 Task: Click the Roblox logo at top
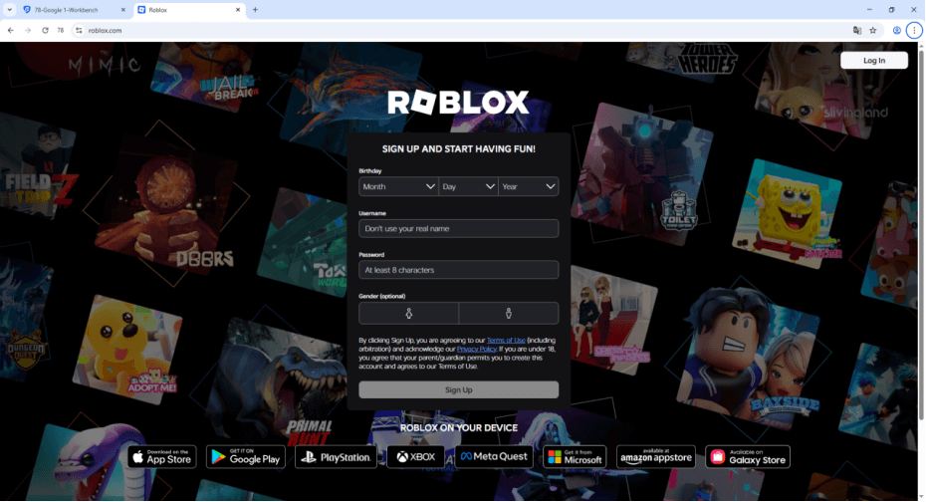pyautogui.click(x=458, y=103)
